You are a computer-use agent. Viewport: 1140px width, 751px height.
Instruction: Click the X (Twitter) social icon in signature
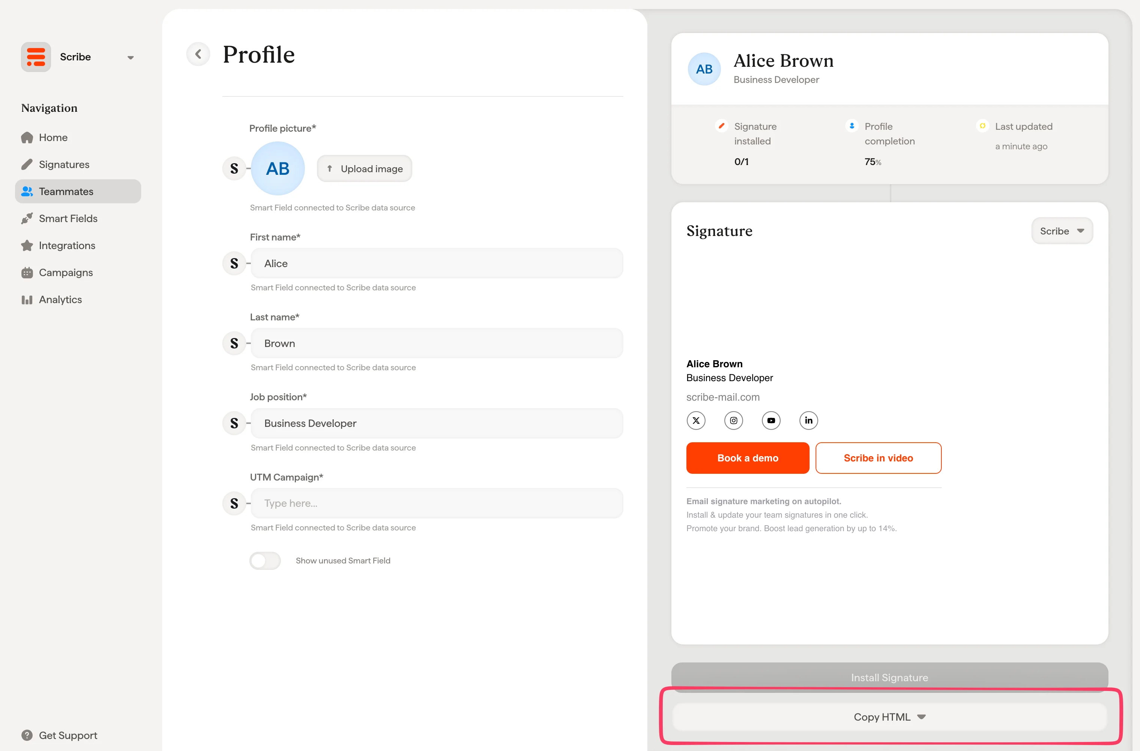[696, 421]
